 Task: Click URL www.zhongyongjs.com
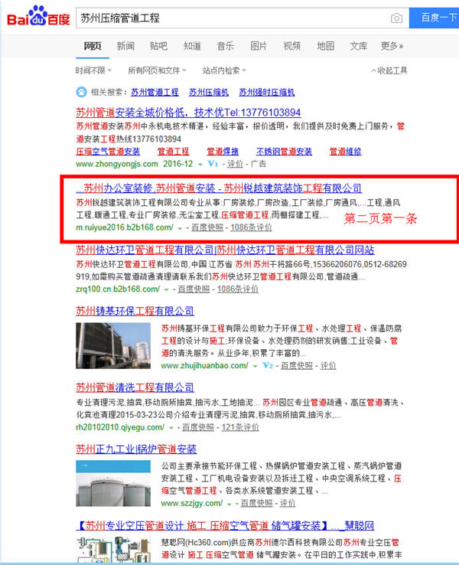point(116,164)
